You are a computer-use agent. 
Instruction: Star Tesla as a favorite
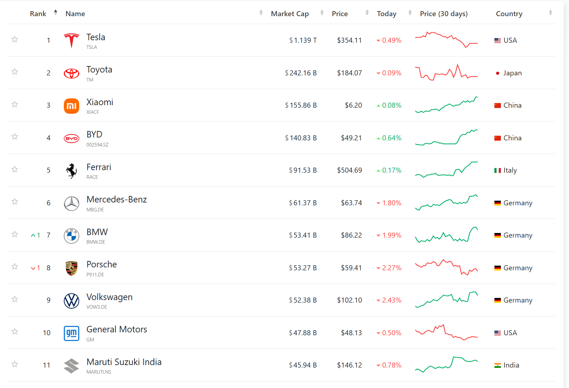coord(15,39)
